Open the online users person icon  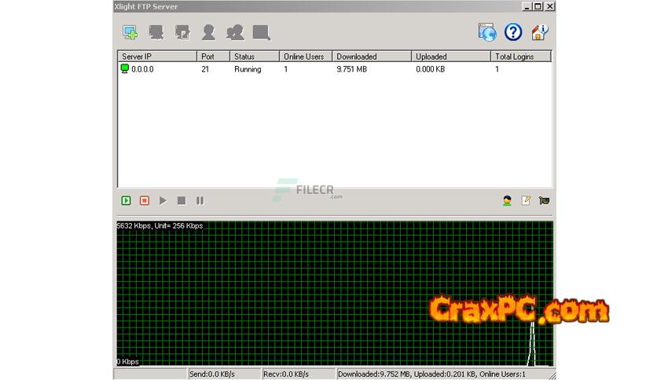pos(508,201)
